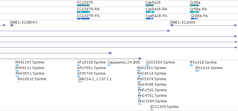Screen dimensions: 238x111
Task: Click the RH32950.5prime EST glyph
Action: [139, 71]
